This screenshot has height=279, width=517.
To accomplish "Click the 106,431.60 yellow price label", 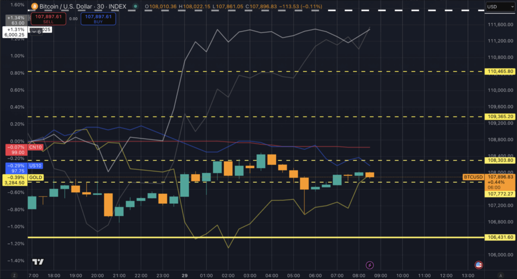I will pos(500,237).
